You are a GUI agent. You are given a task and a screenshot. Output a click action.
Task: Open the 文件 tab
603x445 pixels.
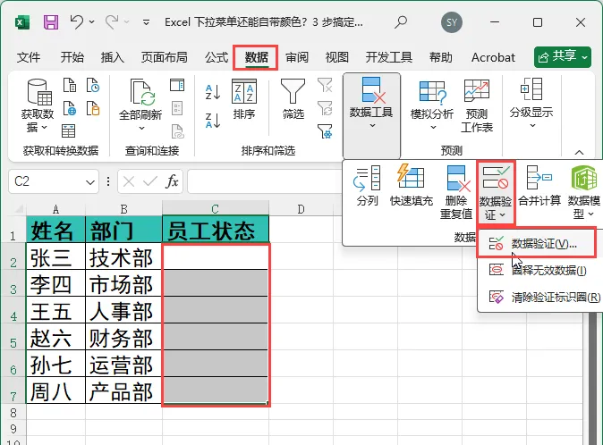coord(29,57)
